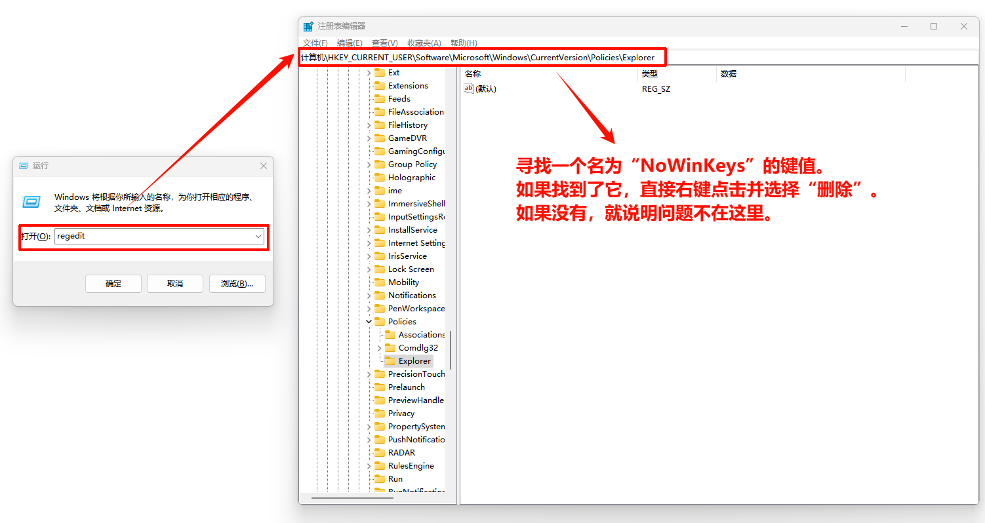Click the 浏览(B) button

(237, 283)
